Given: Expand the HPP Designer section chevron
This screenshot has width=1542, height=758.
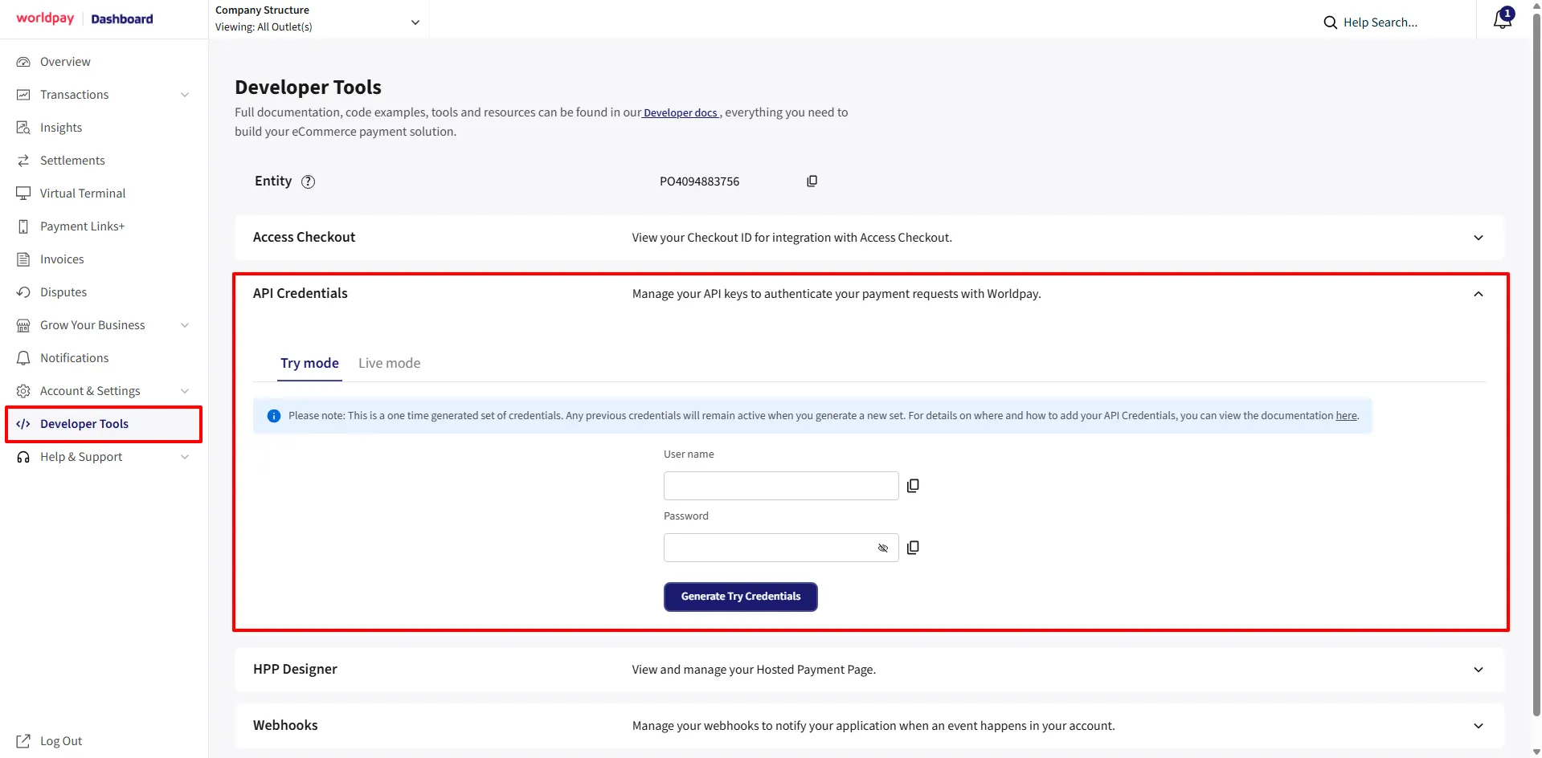Looking at the screenshot, I should pos(1479,670).
